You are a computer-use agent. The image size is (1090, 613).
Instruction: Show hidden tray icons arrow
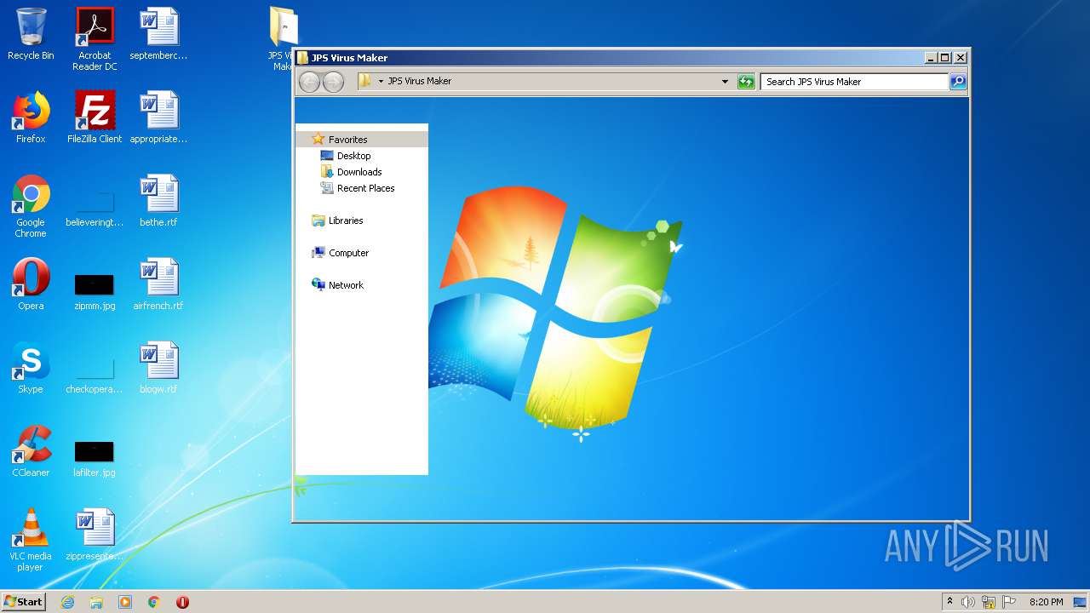pyautogui.click(x=949, y=602)
